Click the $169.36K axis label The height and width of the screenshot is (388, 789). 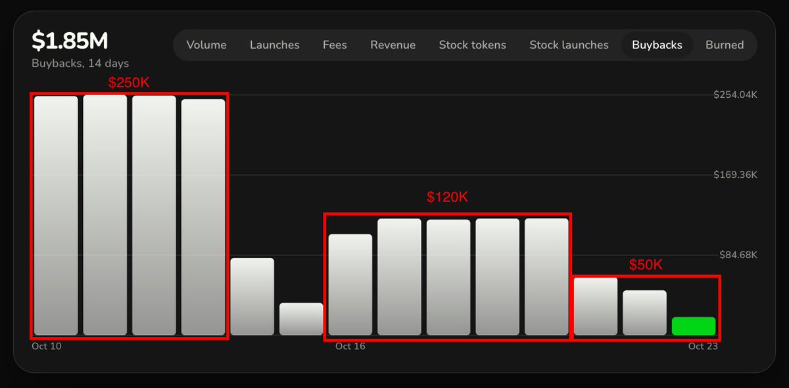click(736, 175)
